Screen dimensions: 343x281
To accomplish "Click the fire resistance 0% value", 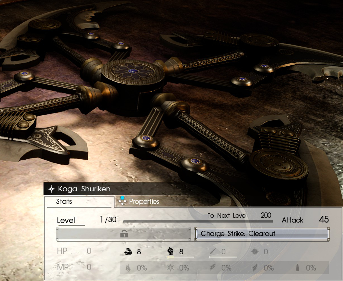I will (142, 268).
